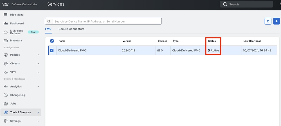The height and width of the screenshot is (126, 281).
Task: Click version value 20240412
Action: tap(129, 51)
